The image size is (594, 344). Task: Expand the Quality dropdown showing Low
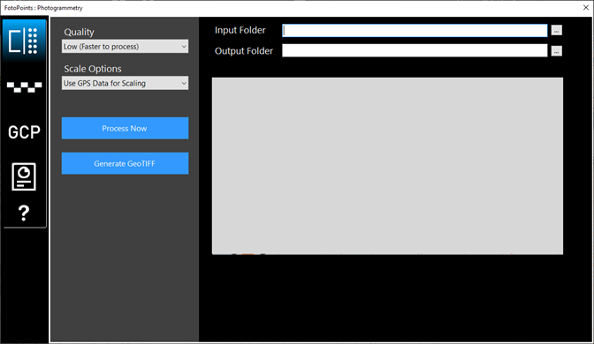pyautogui.click(x=125, y=47)
